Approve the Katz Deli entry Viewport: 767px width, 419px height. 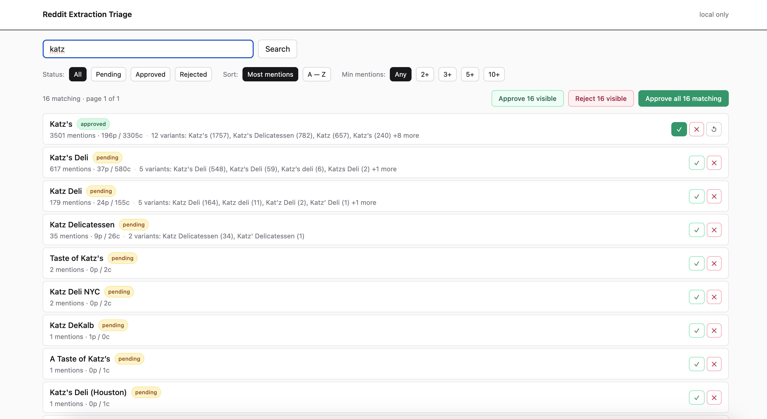(x=696, y=196)
